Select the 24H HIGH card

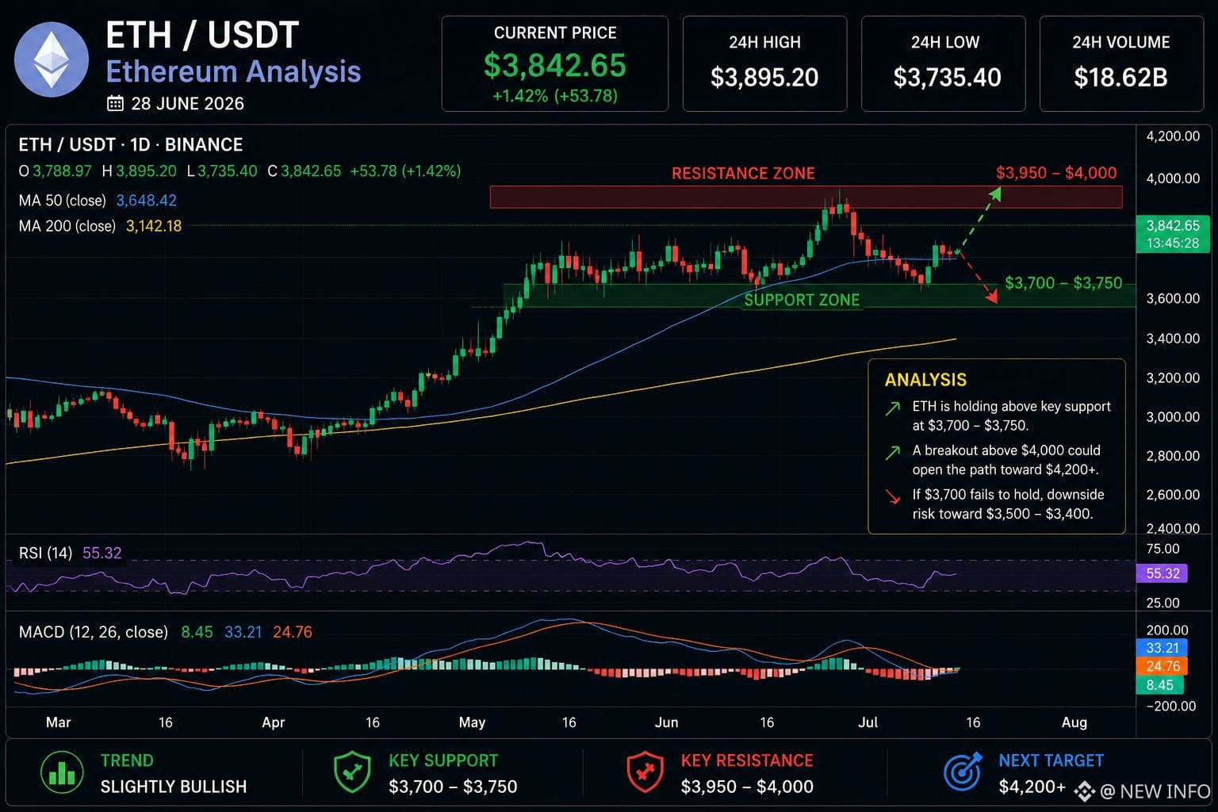click(764, 63)
